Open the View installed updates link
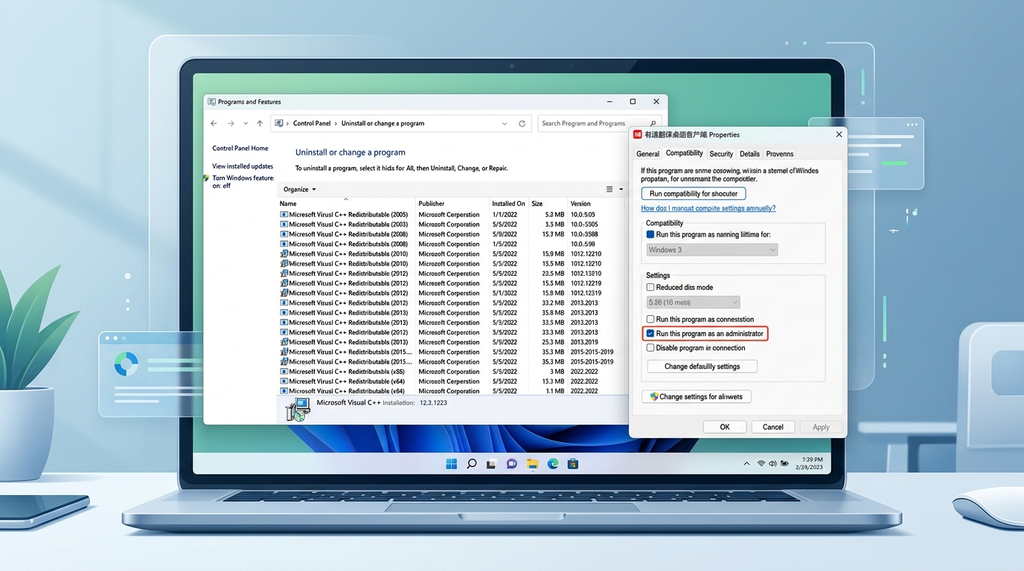 click(243, 167)
